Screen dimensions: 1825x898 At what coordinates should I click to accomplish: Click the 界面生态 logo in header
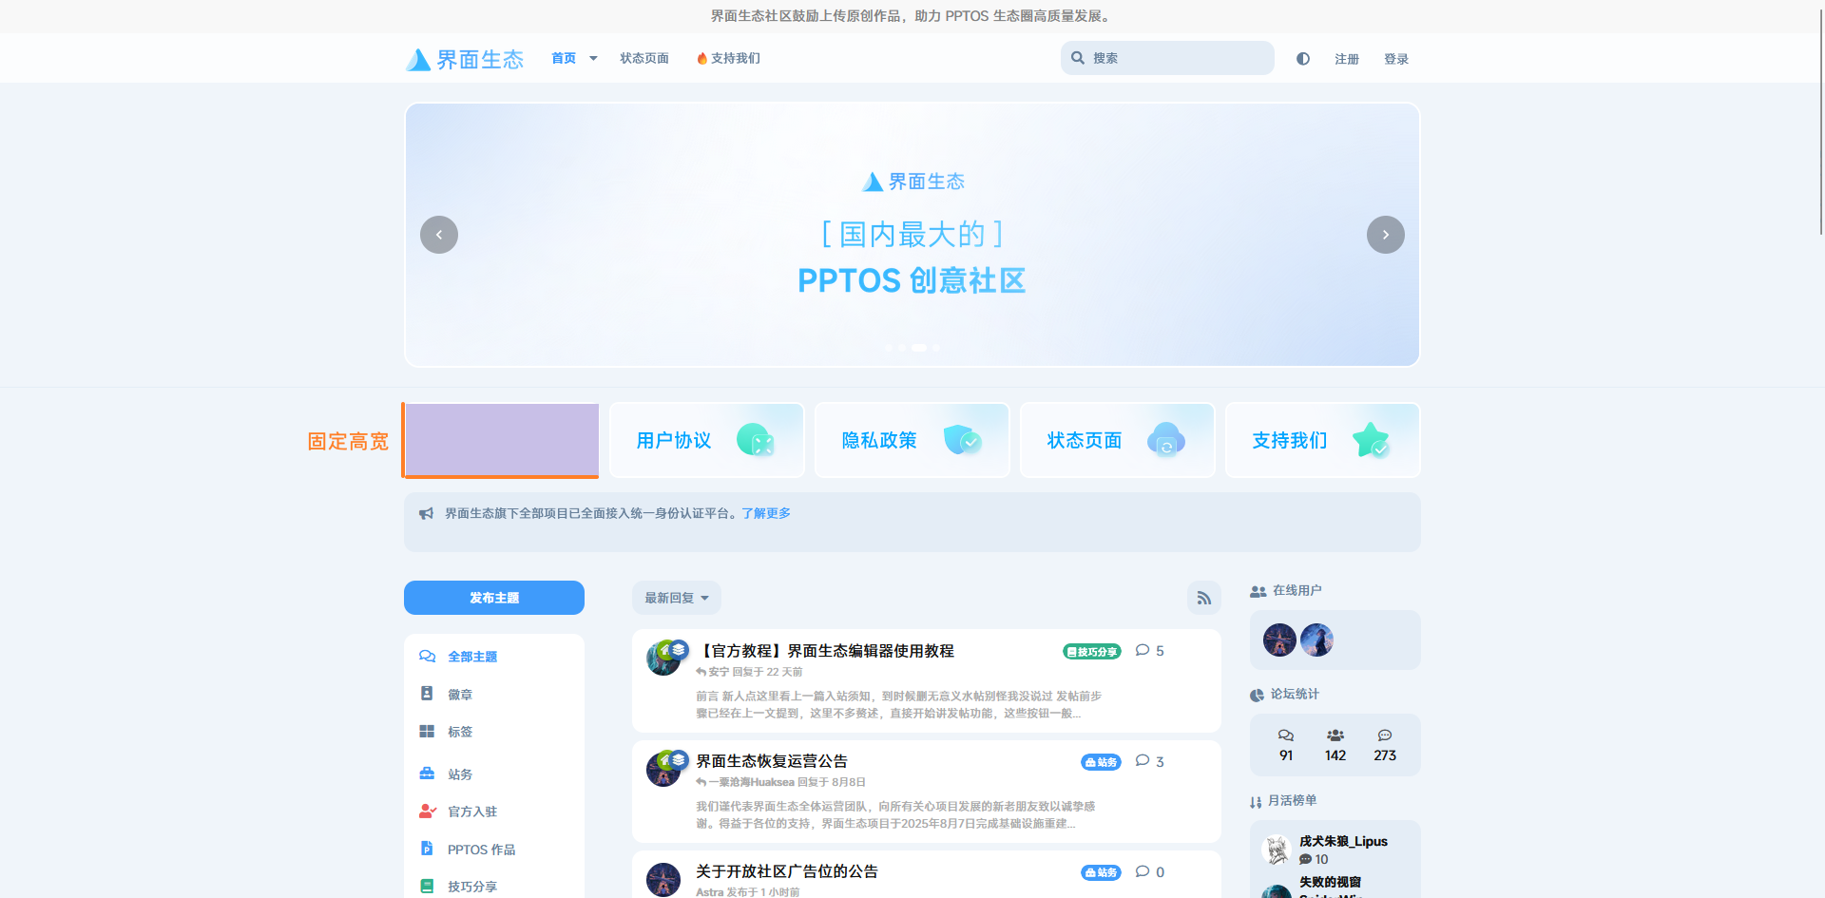pos(465,59)
